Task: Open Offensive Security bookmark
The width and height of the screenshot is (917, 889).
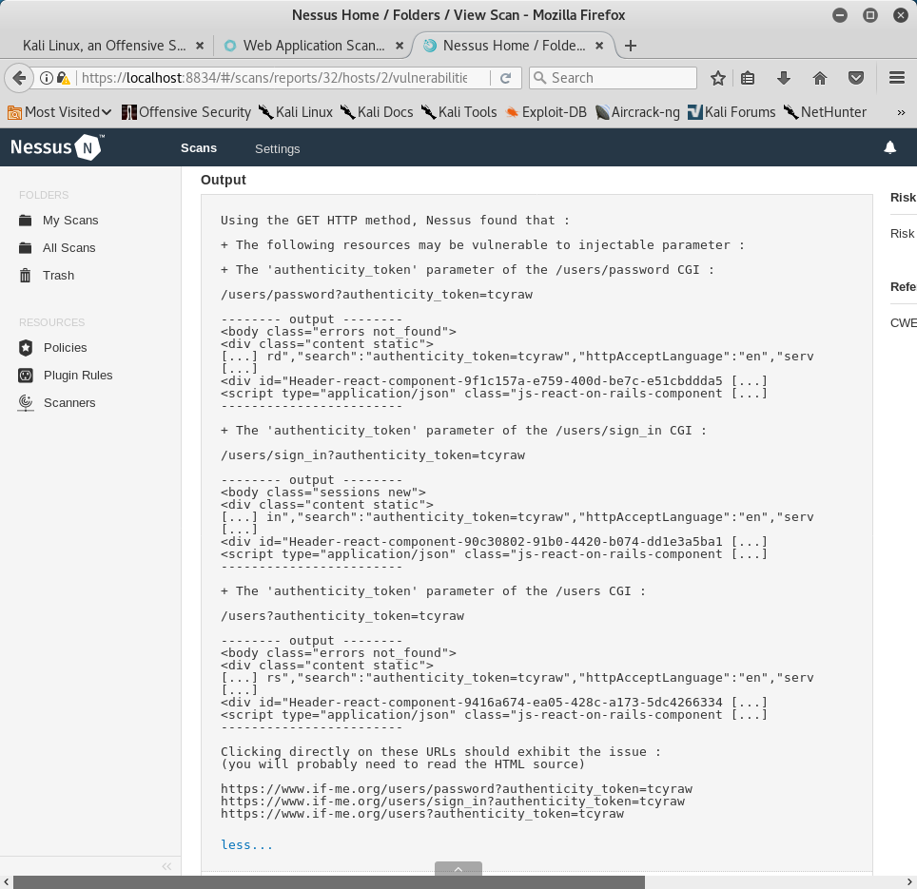Action: (x=186, y=112)
